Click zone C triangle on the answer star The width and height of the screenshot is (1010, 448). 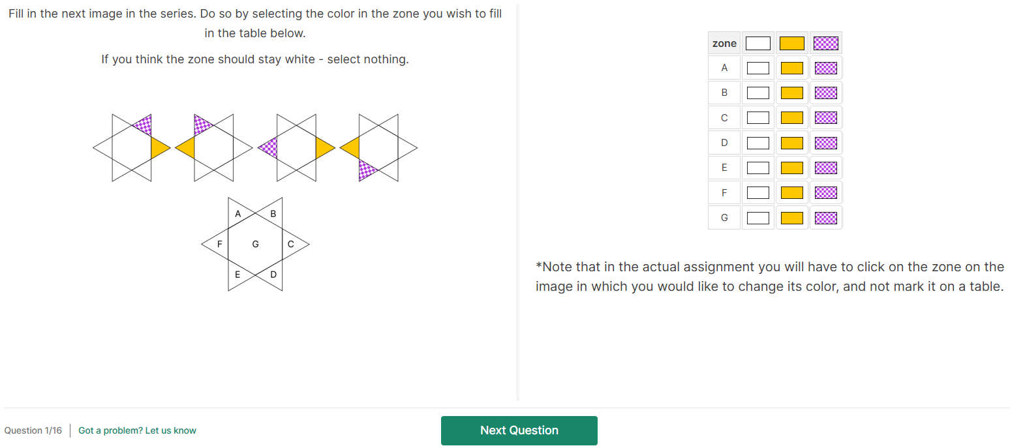291,245
